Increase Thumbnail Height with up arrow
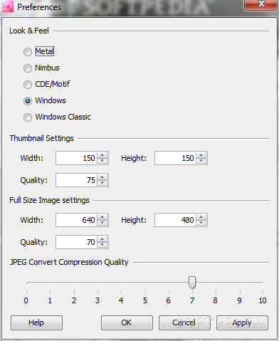Viewport: 279px width, 341px height. click(201, 155)
